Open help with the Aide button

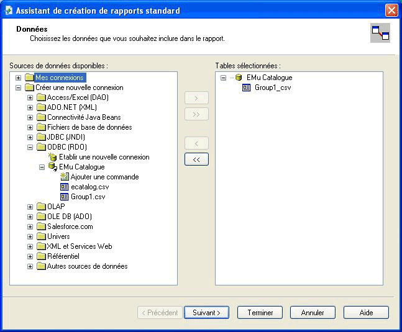pos(366,313)
